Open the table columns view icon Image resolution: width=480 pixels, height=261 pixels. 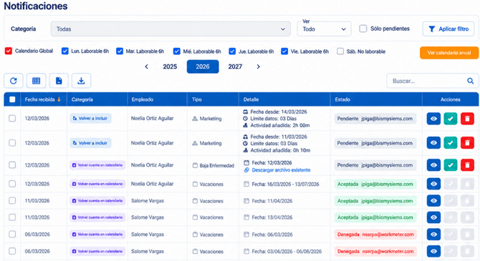tap(36, 81)
